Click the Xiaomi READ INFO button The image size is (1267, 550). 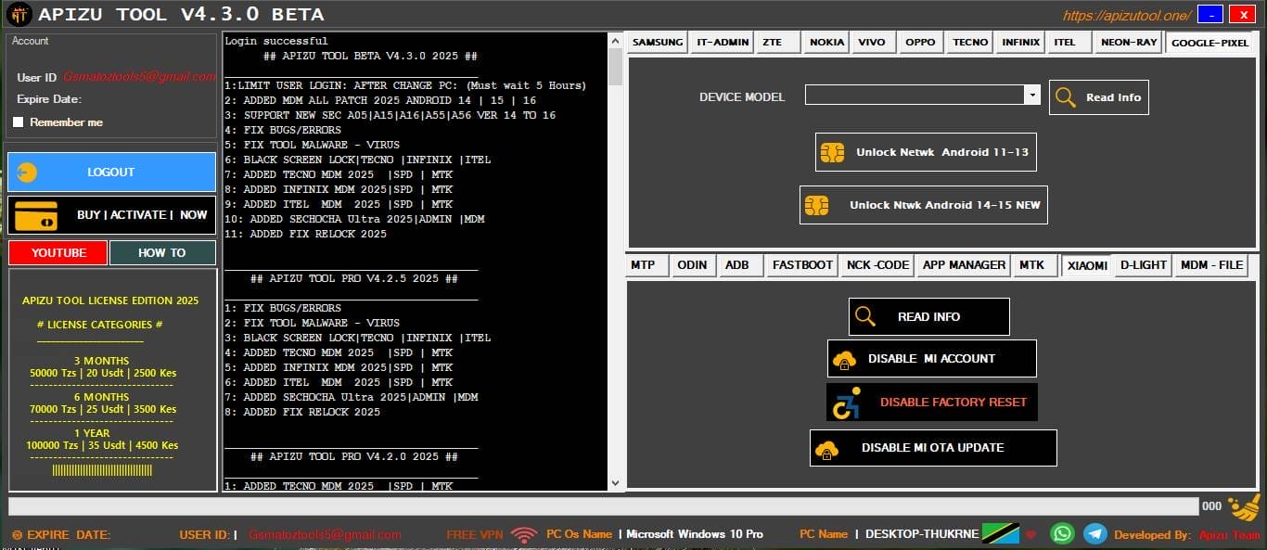coord(929,316)
